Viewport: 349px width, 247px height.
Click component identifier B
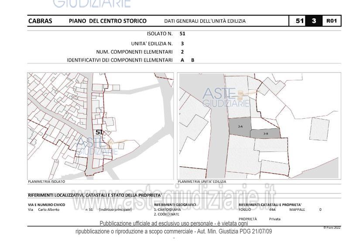192,60
